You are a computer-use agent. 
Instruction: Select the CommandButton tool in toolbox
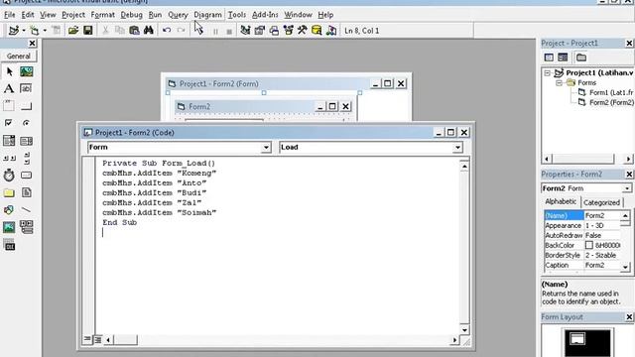coord(27,106)
